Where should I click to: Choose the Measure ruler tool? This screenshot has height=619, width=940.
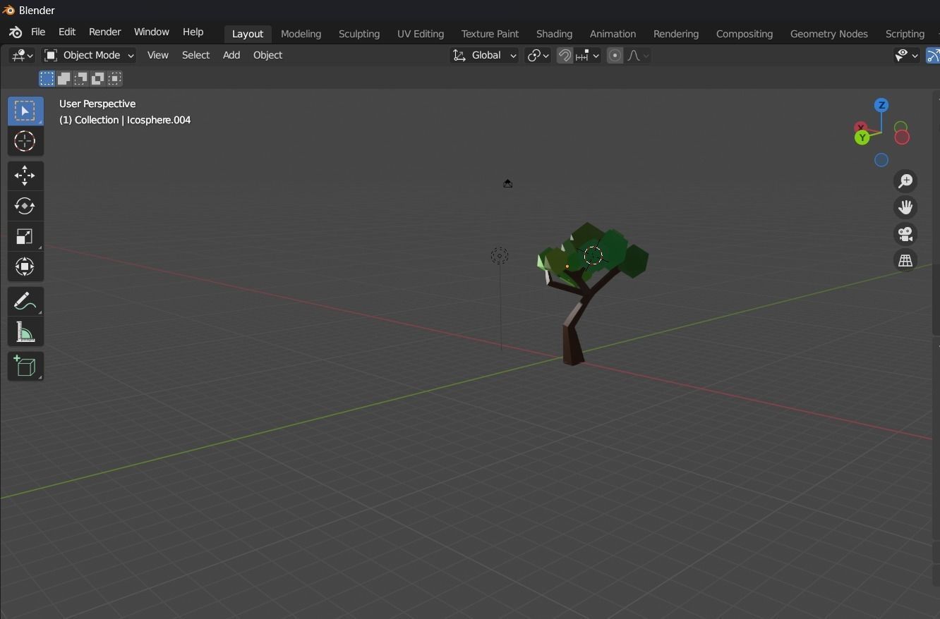point(25,332)
